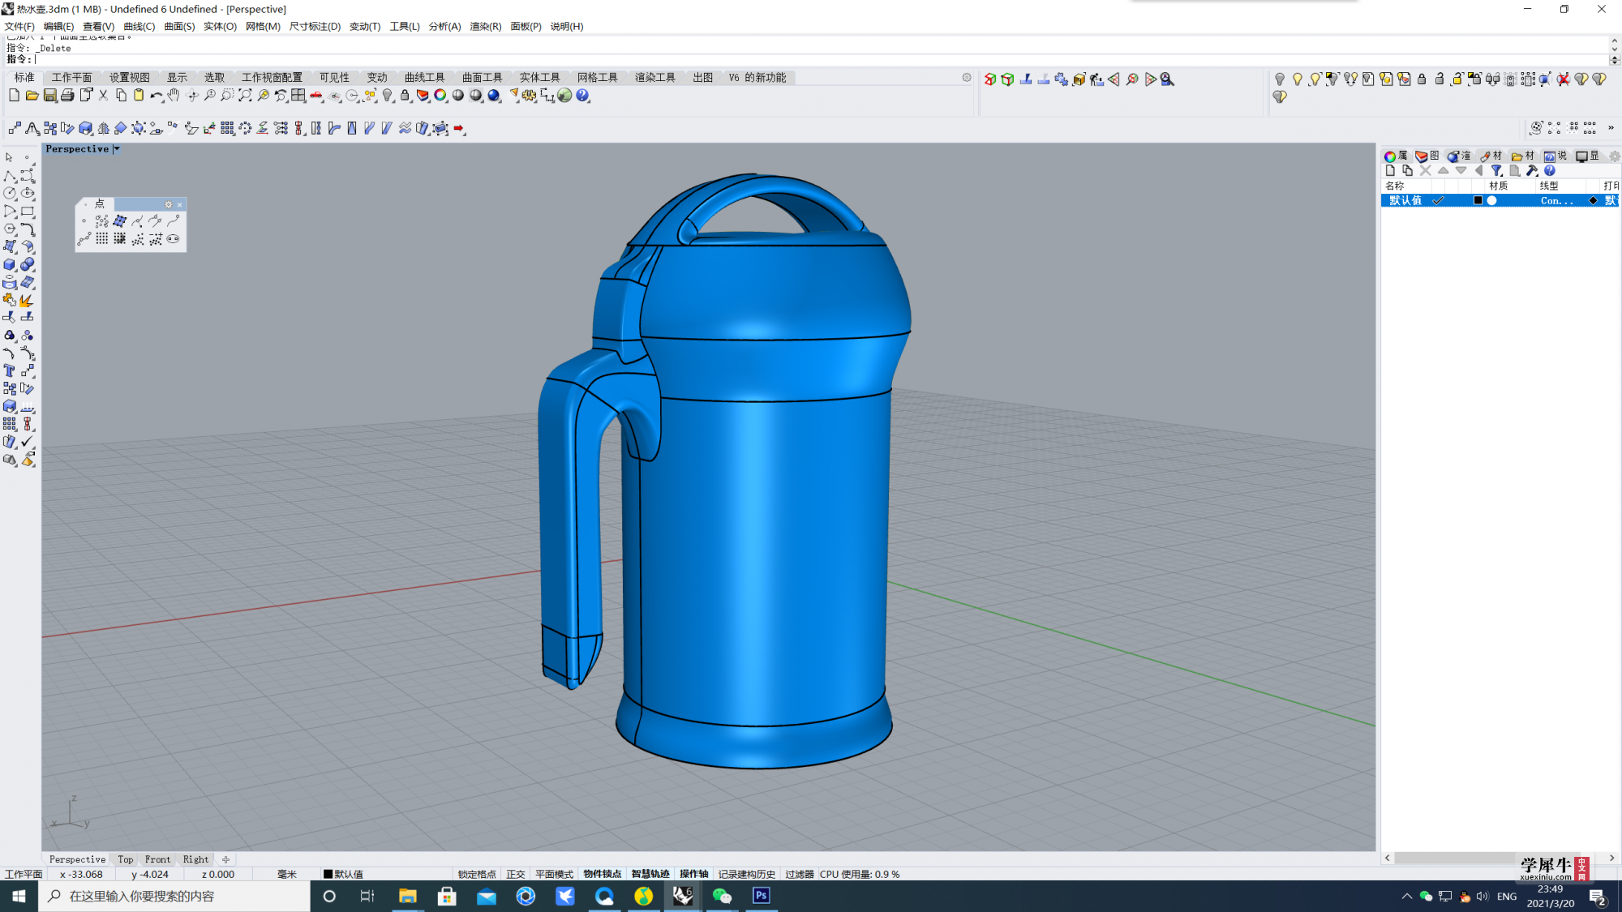
Task: Open Photoshop from the taskbar
Action: [x=761, y=896]
